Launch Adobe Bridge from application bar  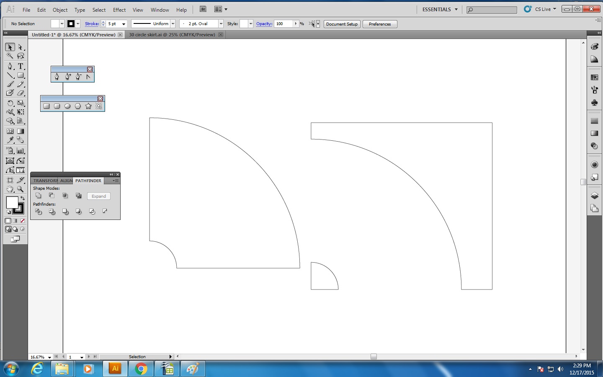[x=203, y=9]
